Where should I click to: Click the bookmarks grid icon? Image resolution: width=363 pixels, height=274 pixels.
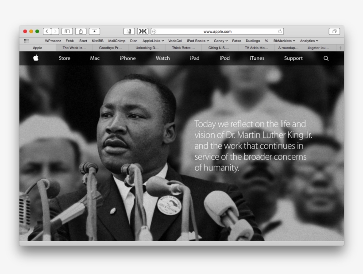click(x=27, y=40)
